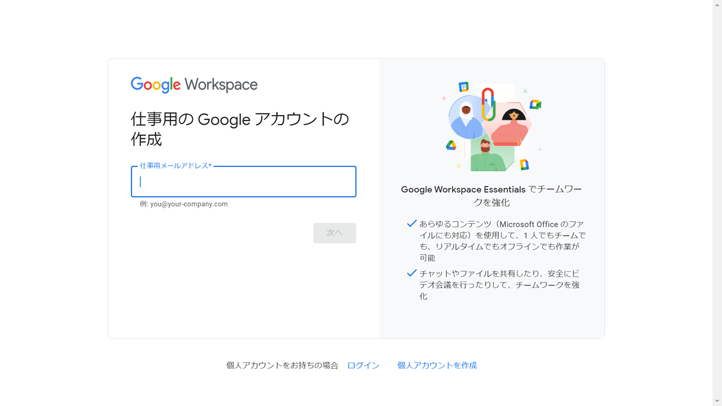
Task: Click the scrollbar down arrow
Action: click(717, 401)
